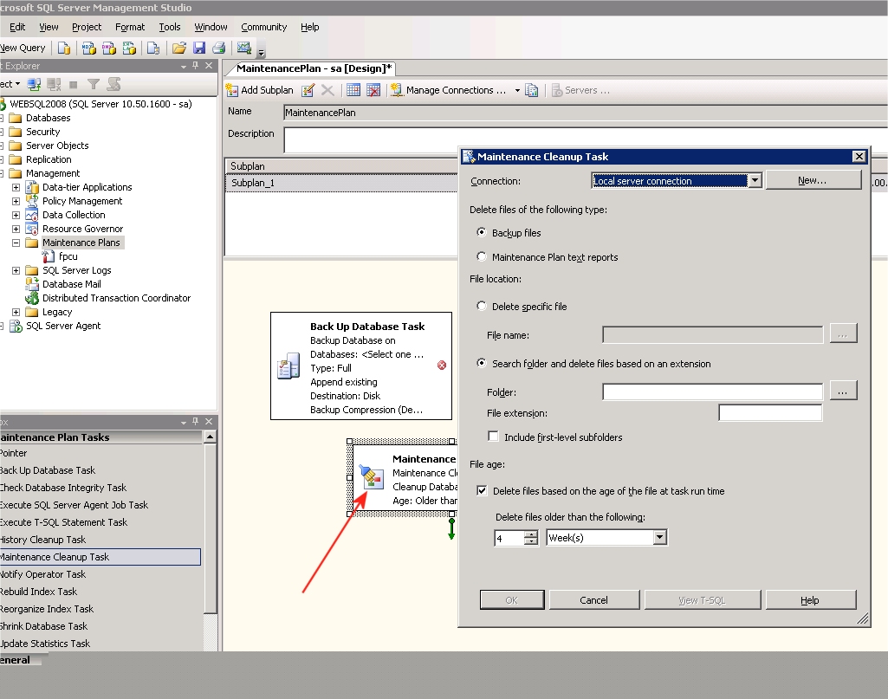Switch to MaintenancePlan - sa [Design] tab

click(x=313, y=68)
